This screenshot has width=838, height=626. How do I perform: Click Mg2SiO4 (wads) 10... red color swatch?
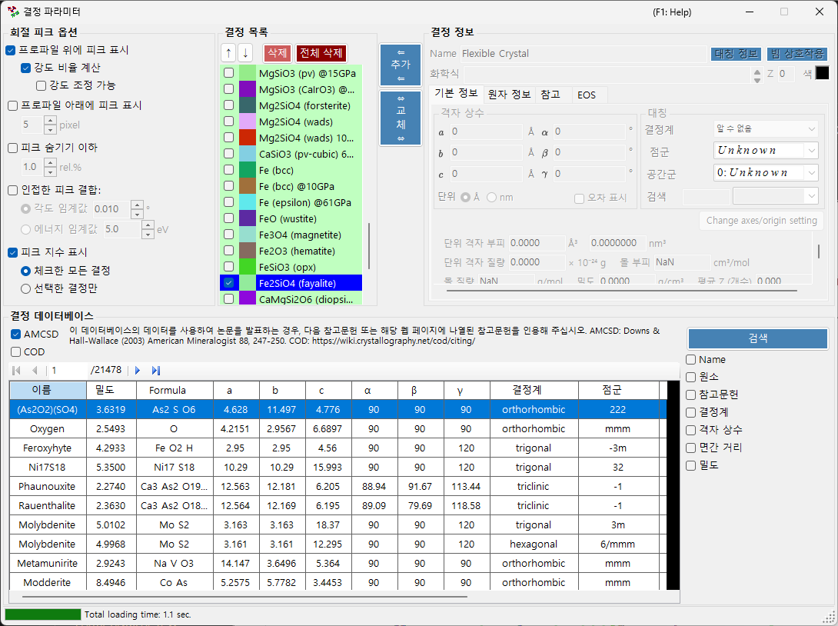point(247,138)
